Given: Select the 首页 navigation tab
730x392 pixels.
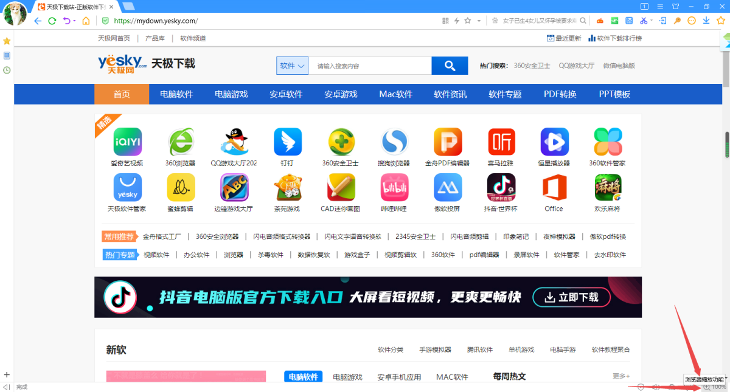Looking at the screenshot, I should 122,94.
